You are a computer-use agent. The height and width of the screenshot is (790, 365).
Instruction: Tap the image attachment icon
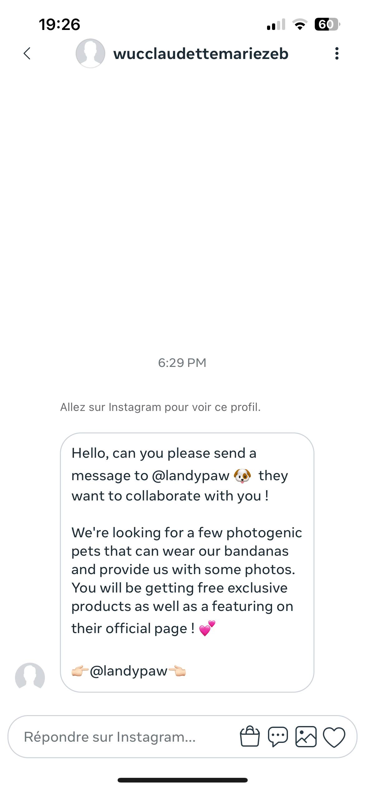pos(306,737)
